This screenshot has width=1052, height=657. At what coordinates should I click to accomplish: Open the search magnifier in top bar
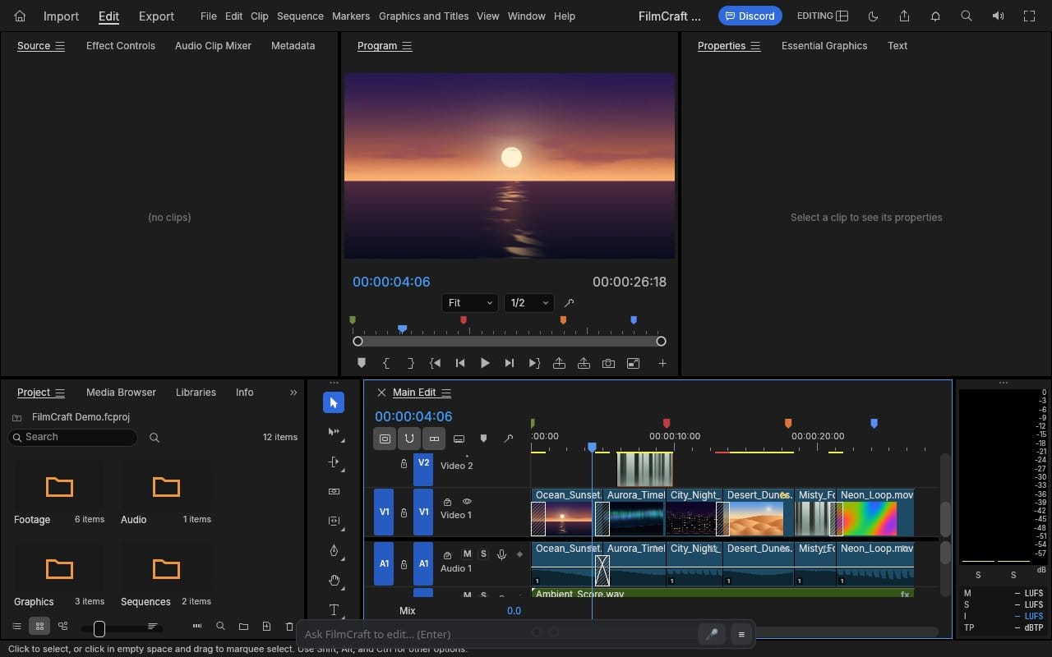click(967, 16)
